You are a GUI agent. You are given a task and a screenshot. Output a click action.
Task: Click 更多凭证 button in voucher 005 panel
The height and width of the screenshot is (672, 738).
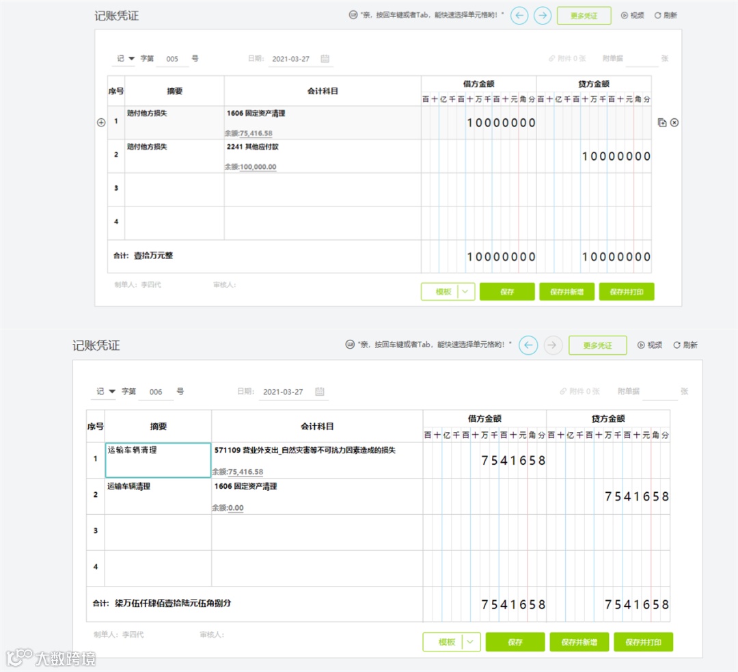584,16
